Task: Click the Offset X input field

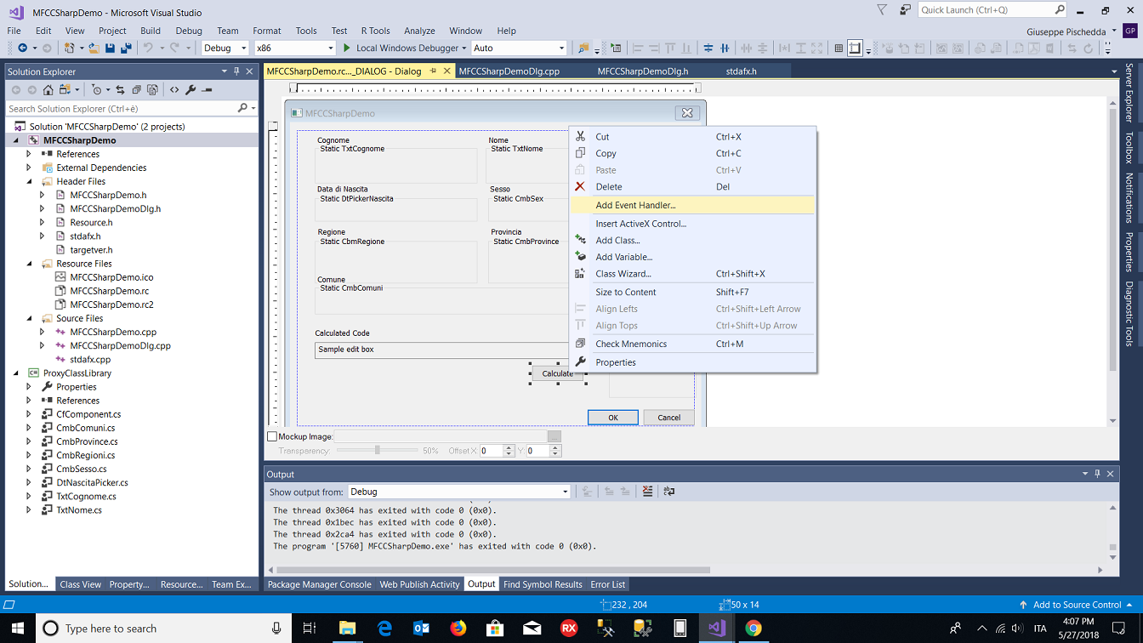Action: (492, 451)
